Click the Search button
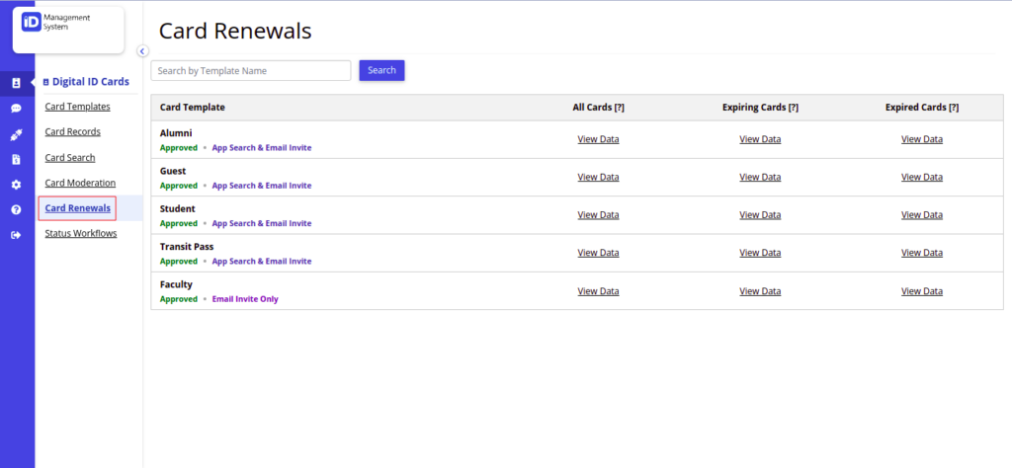Image resolution: width=1012 pixels, height=468 pixels. [x=382, y=70]
